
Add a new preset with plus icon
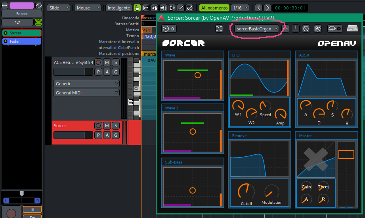pos(286,29)
